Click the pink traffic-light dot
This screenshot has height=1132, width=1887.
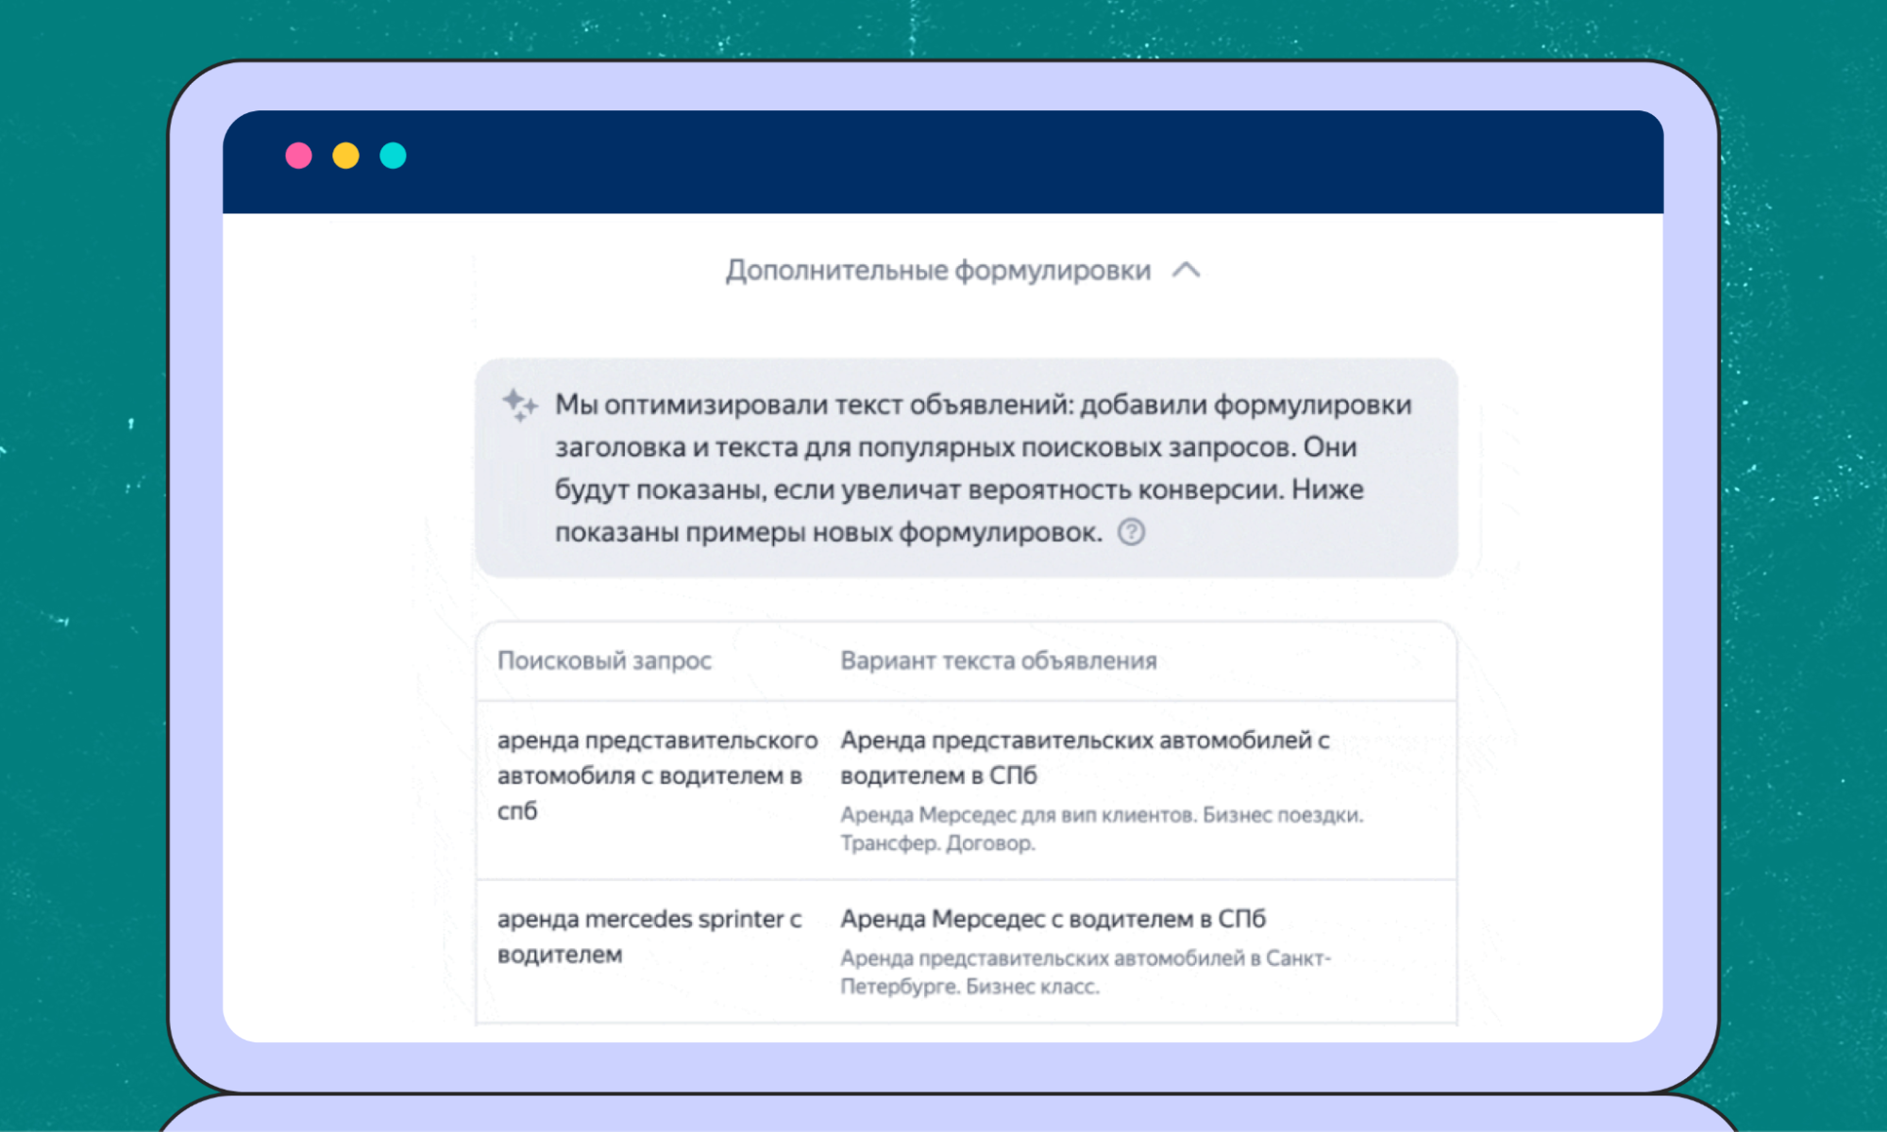click(x=299, y=156)
